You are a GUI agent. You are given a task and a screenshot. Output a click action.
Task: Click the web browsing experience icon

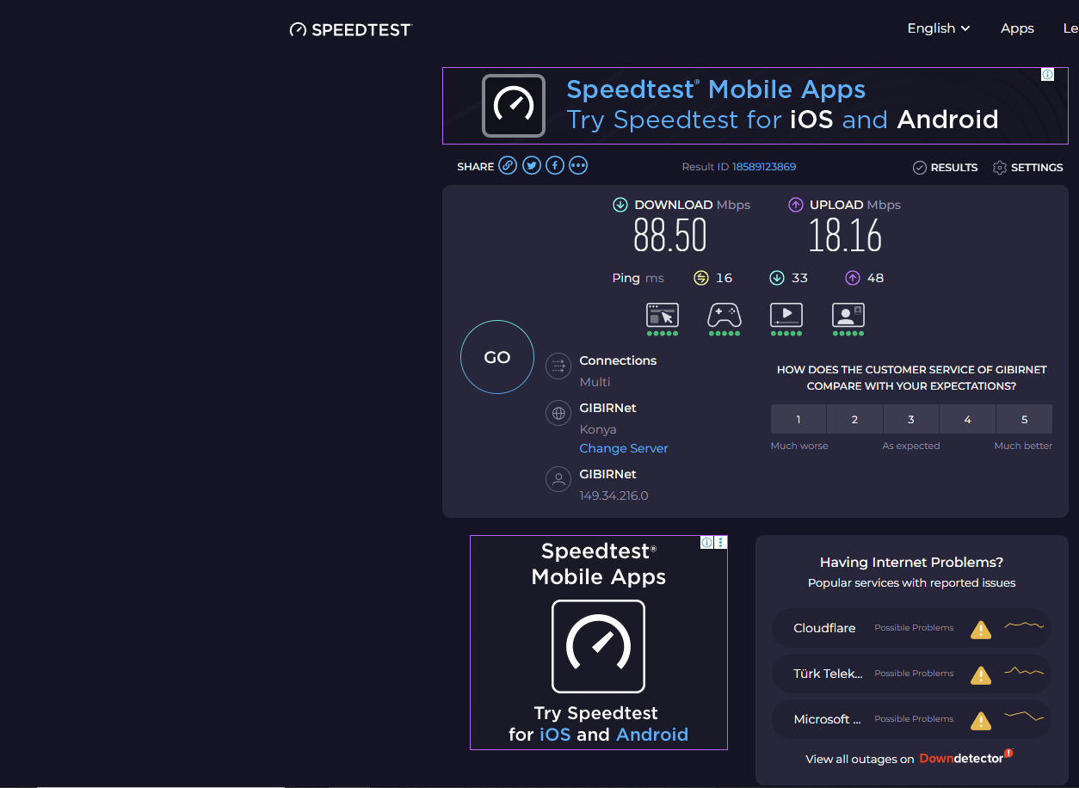(x=663, y=316)
